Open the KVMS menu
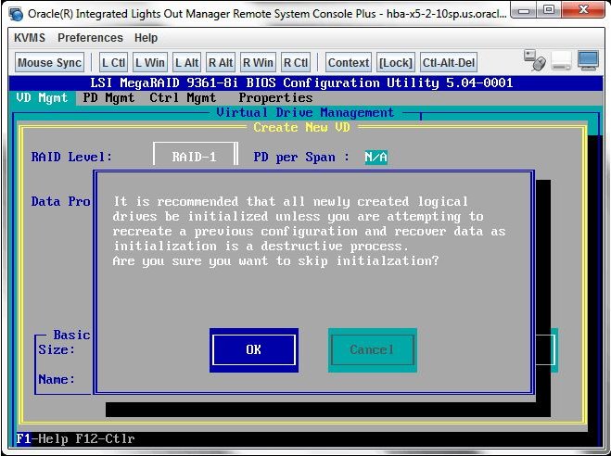Screen dimensions: 611x456 [30, 38]
